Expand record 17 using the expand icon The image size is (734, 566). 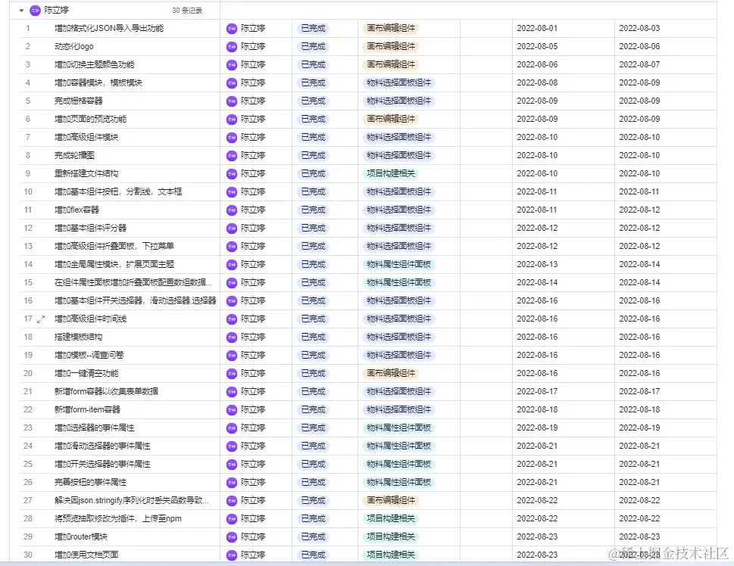tap(41, 319)
